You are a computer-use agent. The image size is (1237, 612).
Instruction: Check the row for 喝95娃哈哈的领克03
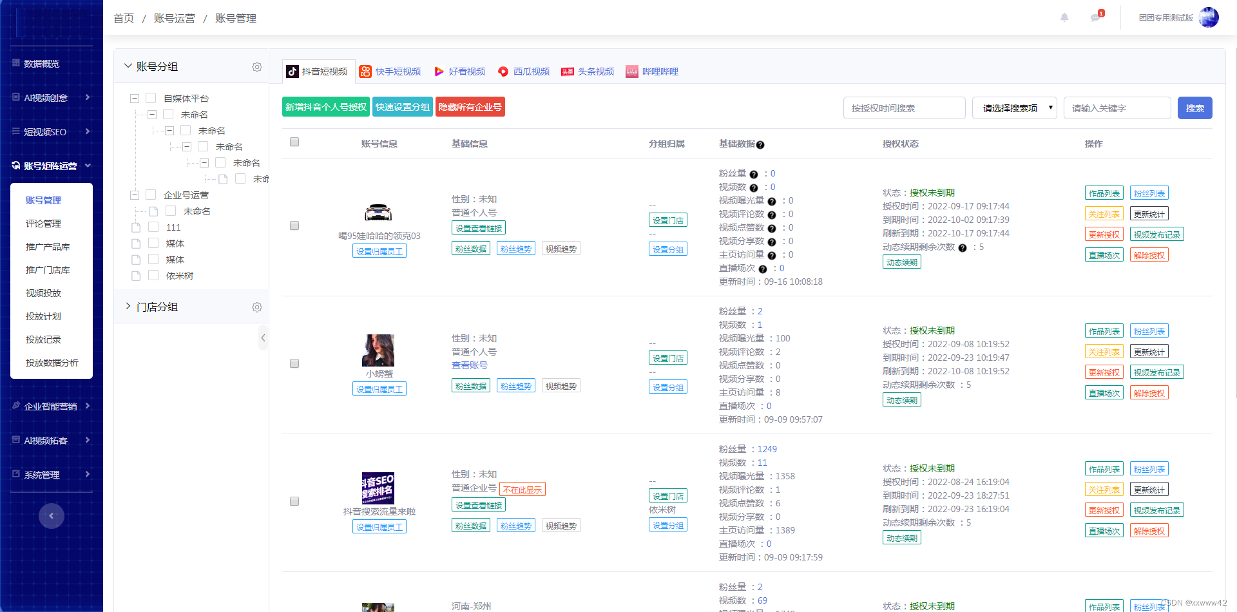[294, 225]
